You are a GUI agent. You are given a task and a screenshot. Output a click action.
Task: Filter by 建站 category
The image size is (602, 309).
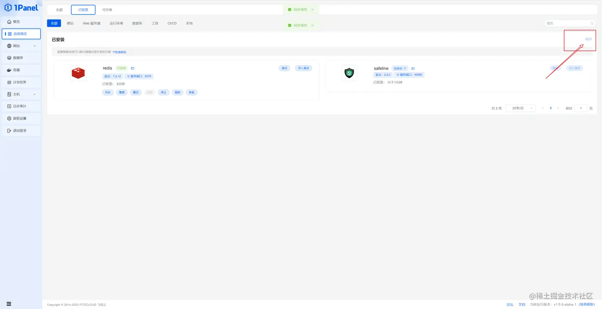tap(70, 23)
